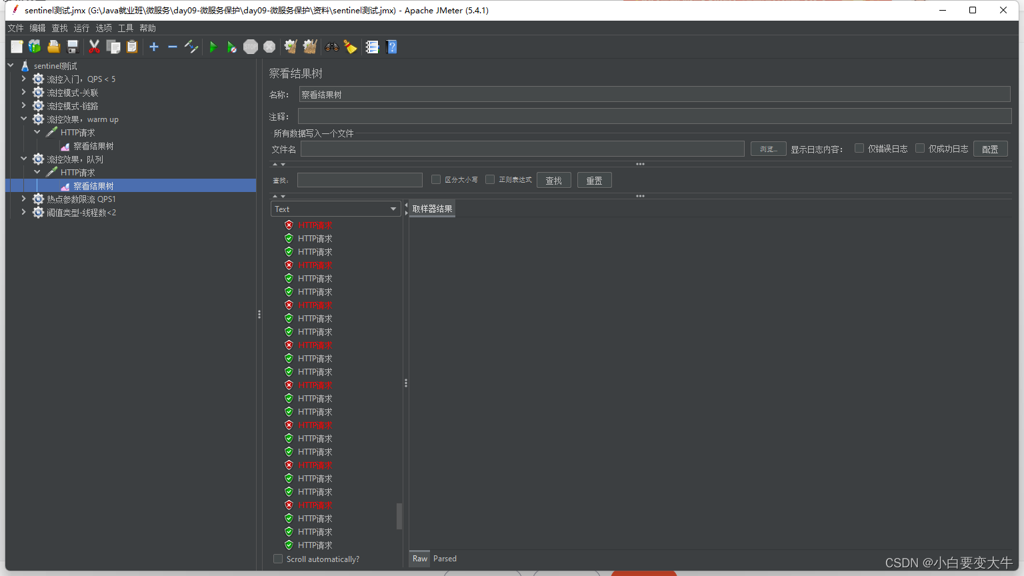Click the New test plan icon

17,47
